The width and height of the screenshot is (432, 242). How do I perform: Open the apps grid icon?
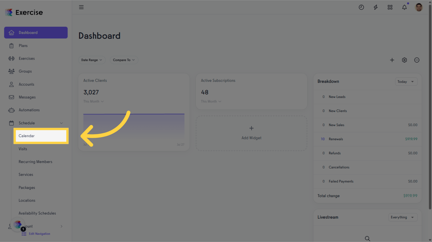(x=390, y=7)
